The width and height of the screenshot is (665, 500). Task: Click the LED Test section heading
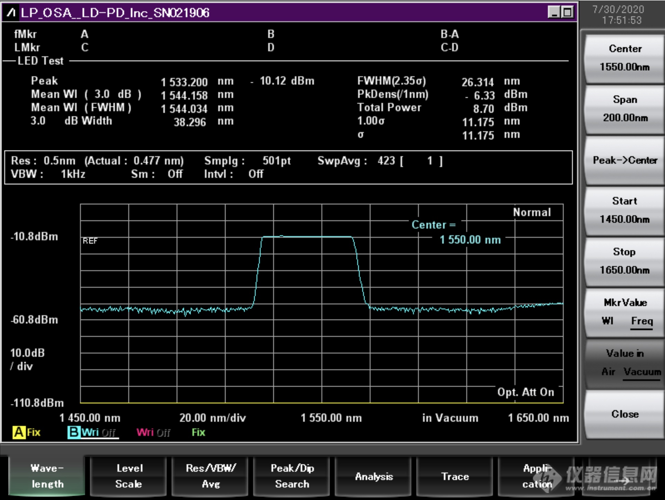pos(41,61)
